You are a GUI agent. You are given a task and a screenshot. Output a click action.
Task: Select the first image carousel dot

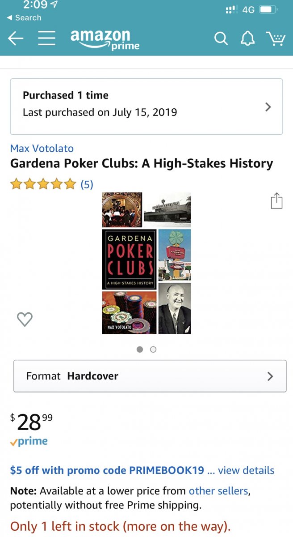[140, 349]
